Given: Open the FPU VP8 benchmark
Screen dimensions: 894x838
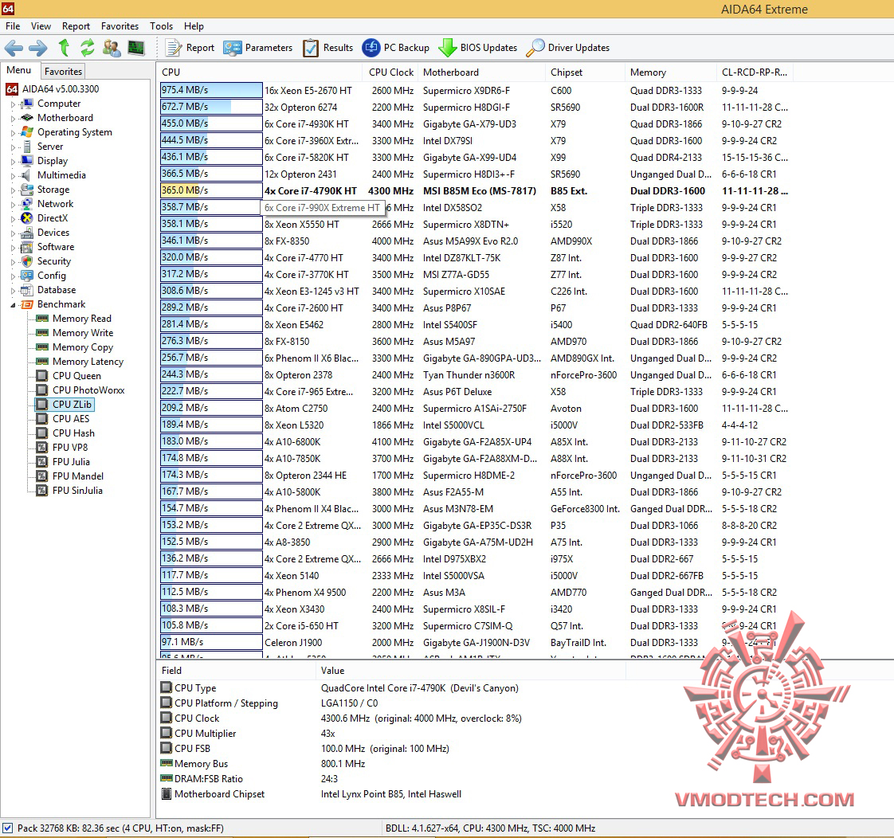Looking at the screenshot, I should [62, 448].
